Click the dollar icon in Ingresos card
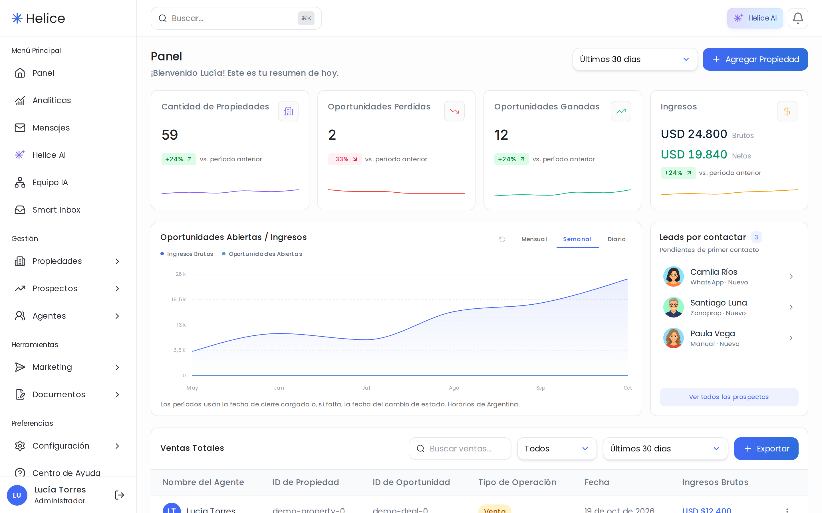 787,111
